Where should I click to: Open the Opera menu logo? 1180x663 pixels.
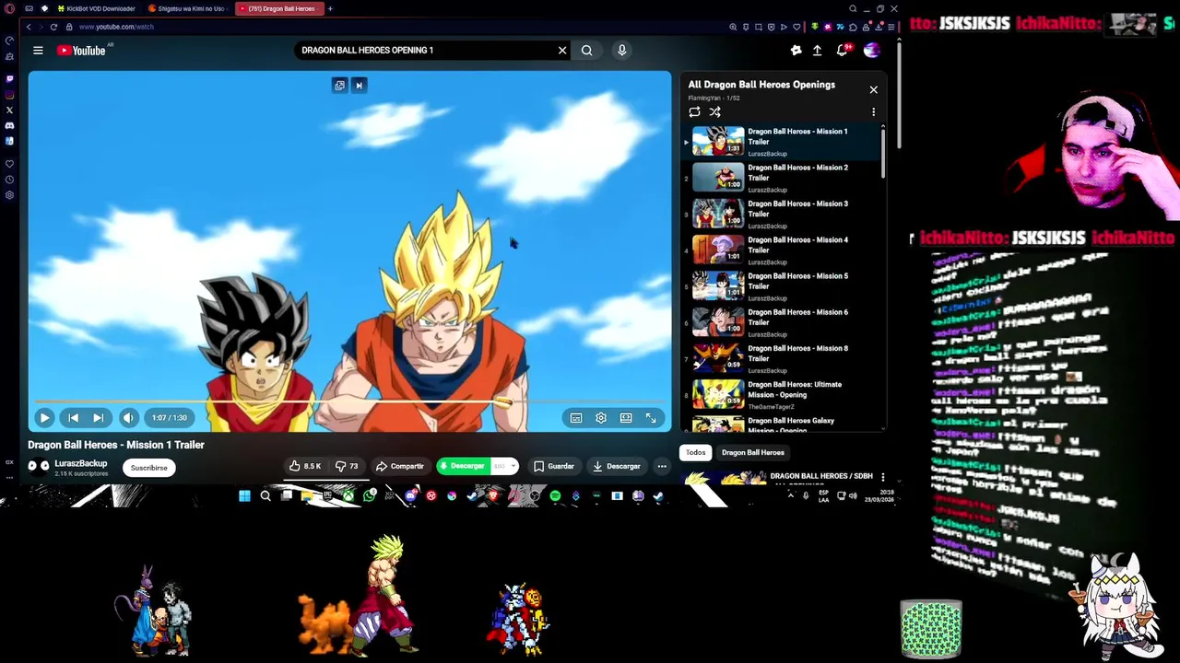tap(9, 8)
